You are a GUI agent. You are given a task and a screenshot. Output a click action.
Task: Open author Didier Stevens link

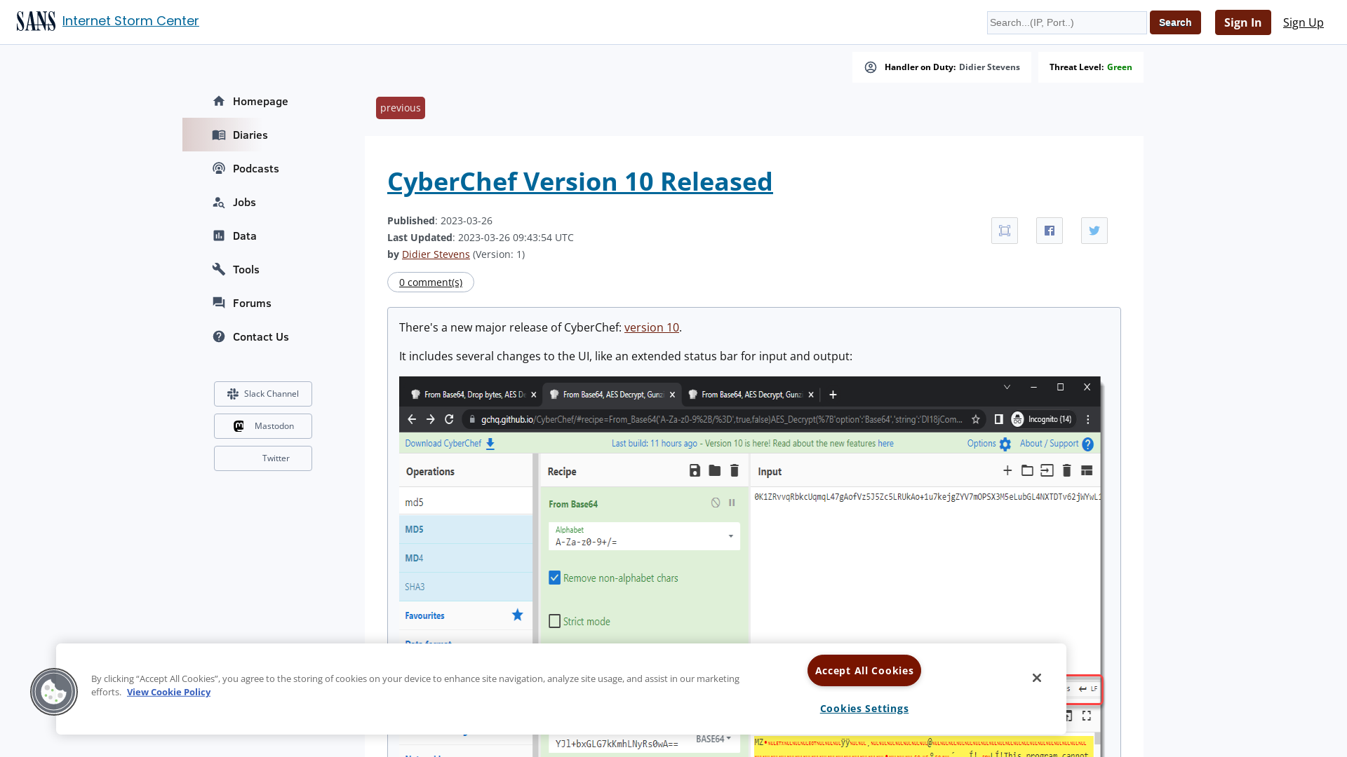click(x=436, y=254)
